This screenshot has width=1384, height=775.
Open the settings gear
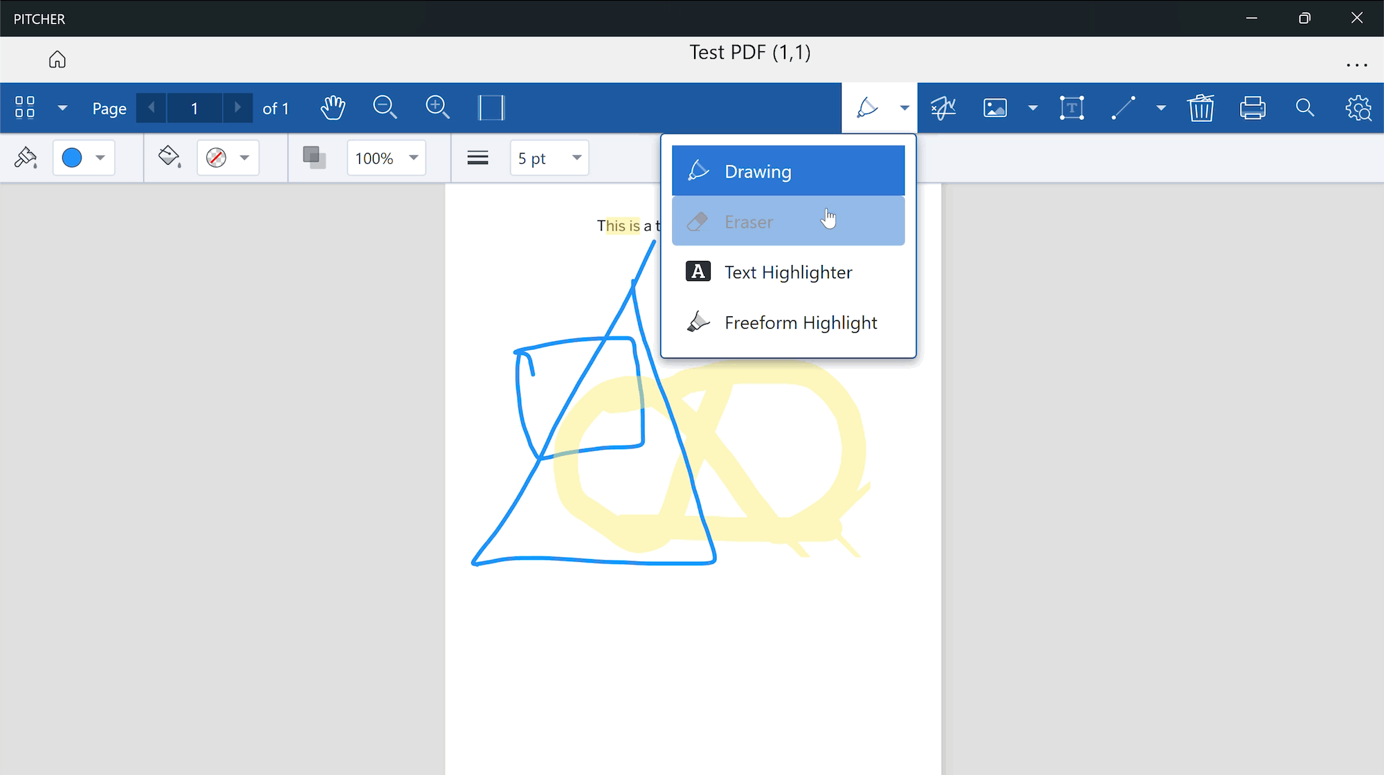coord(1358,108)
